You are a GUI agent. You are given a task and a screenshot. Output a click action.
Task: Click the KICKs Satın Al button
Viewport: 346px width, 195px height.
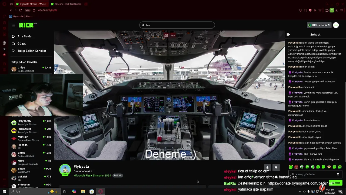tap(319, 25)
